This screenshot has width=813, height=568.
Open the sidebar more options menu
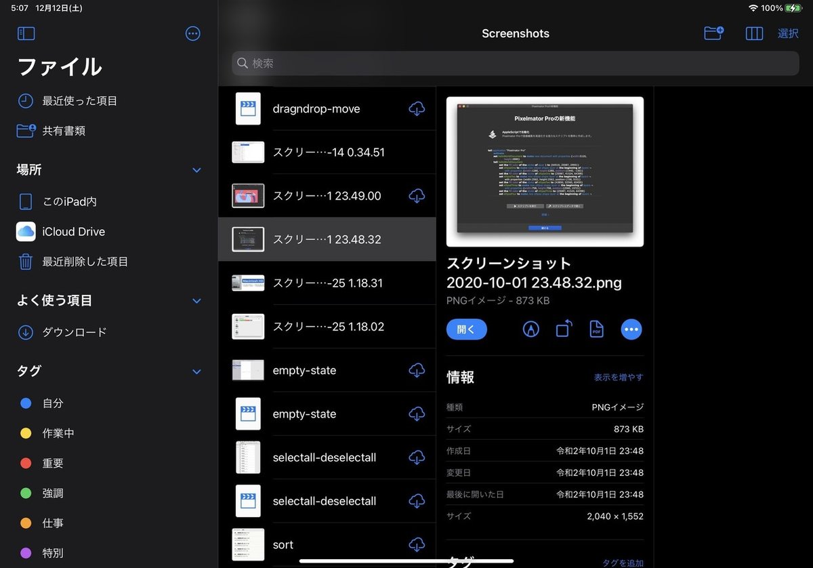click(x=193, y=33)
